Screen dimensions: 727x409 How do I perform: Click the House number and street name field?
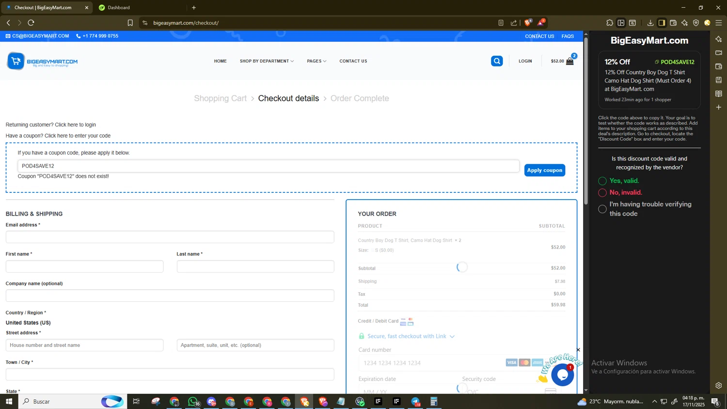[x=85, y=345]
